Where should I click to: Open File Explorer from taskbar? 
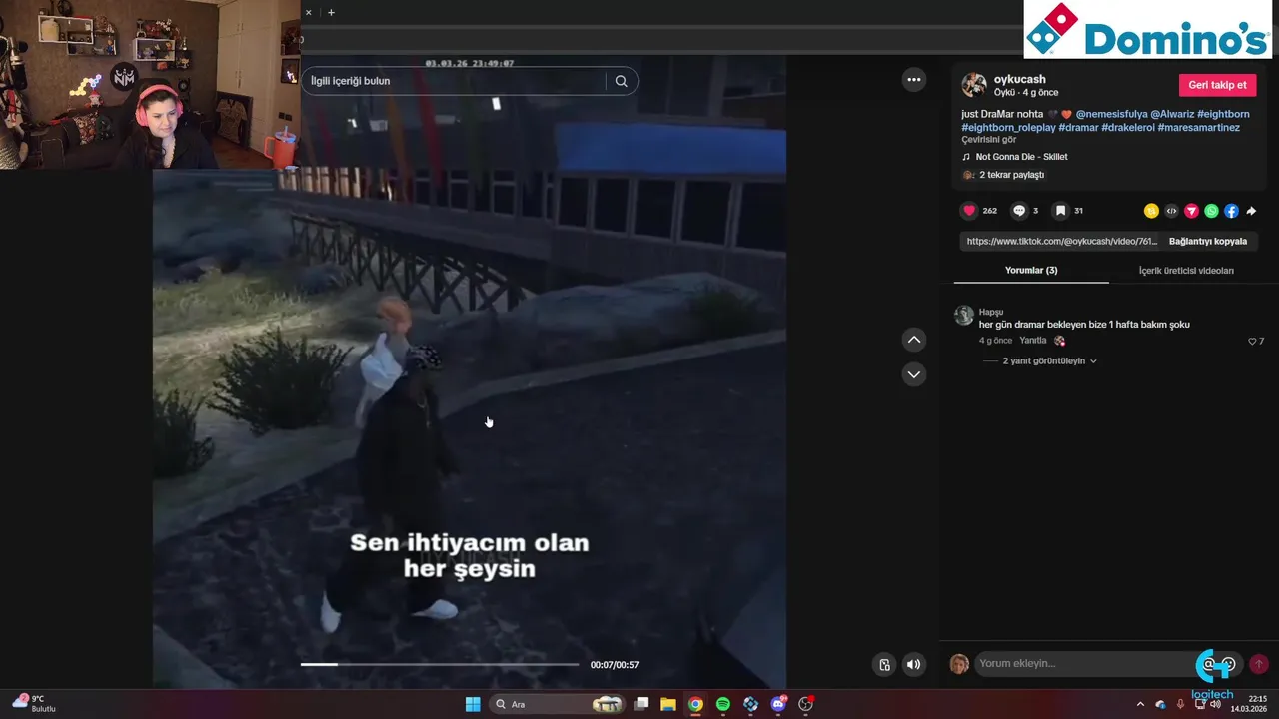pos(668,704)
